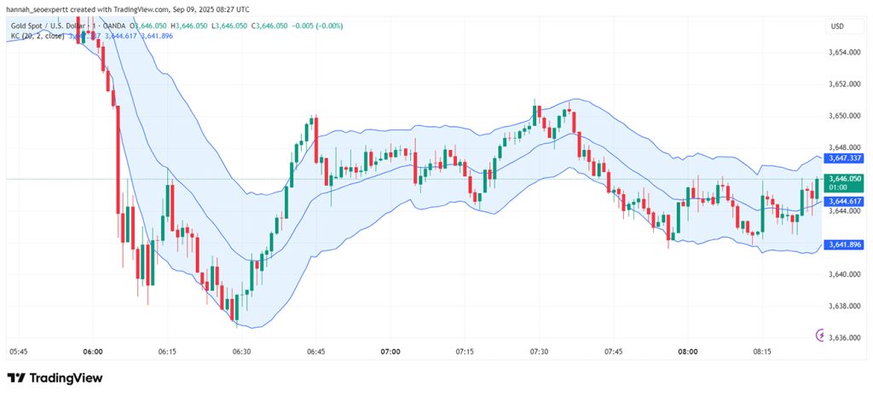Screen dimensions: 873x396
Task: Click the -0.005 (-0.00%) change value
Action: click(x=317, y=26)
